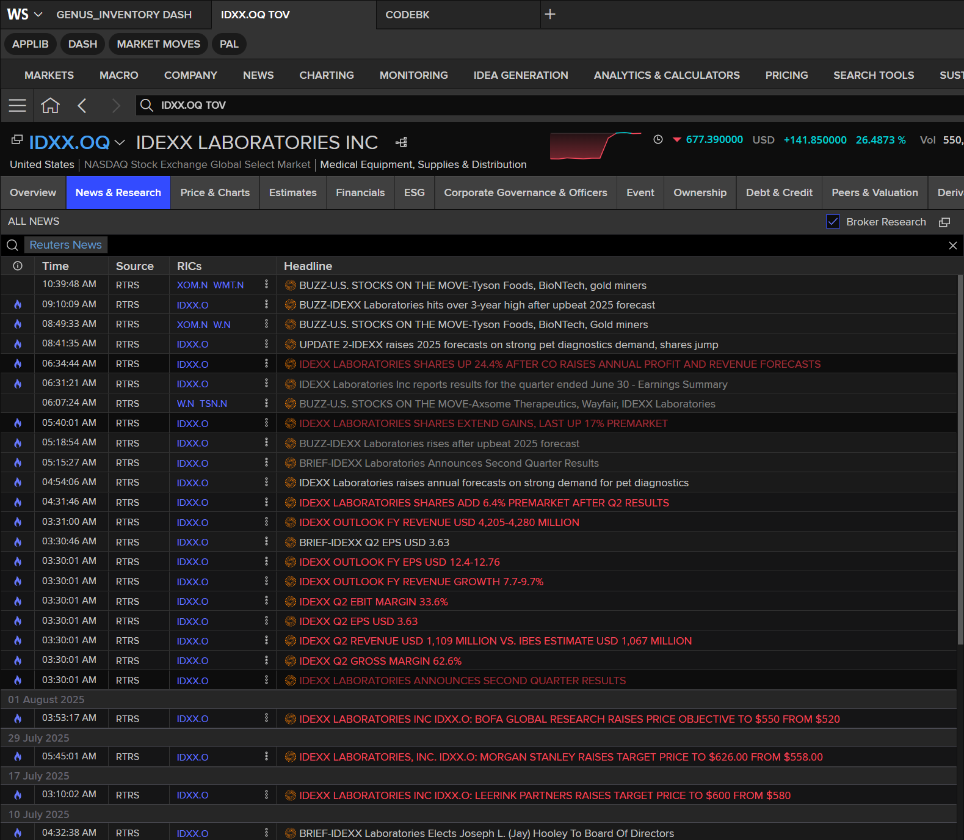Open TSN.N RIC link in 06:07:24 row
This screenshot has height=840, width=964.
[x=214, y=404]
